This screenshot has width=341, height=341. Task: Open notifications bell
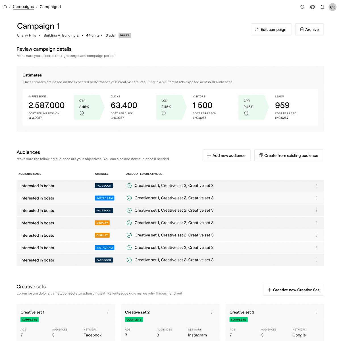[322, 7]
